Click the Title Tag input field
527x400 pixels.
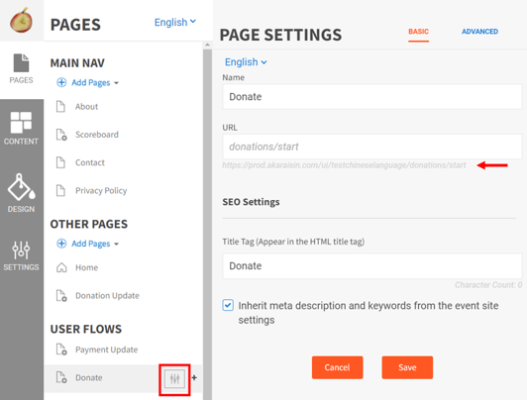(372, 266)
